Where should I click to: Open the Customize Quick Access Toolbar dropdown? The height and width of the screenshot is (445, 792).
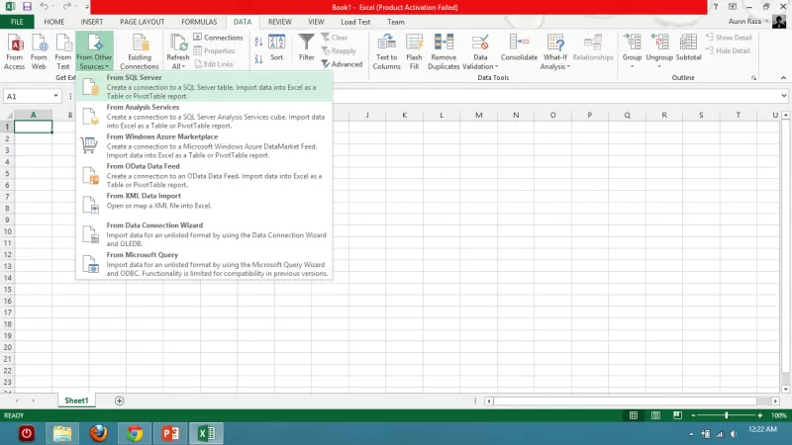[87, 7]
